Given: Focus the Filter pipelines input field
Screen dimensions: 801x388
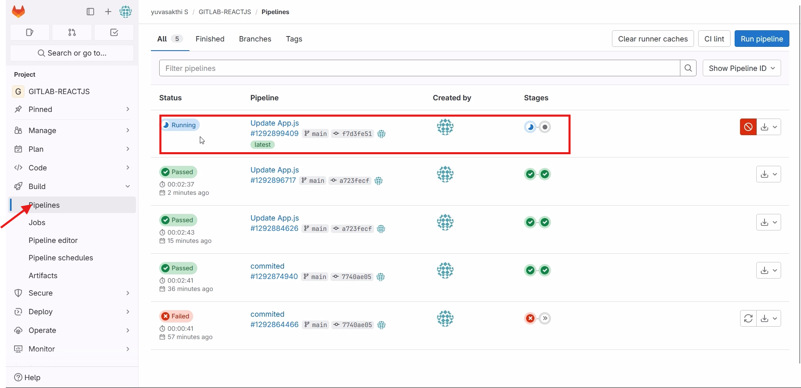Looking at the screenshot, I should pos(420,68).
